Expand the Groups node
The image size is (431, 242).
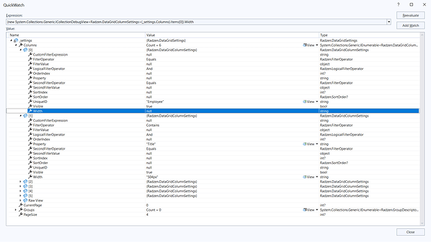pos(16,210)
